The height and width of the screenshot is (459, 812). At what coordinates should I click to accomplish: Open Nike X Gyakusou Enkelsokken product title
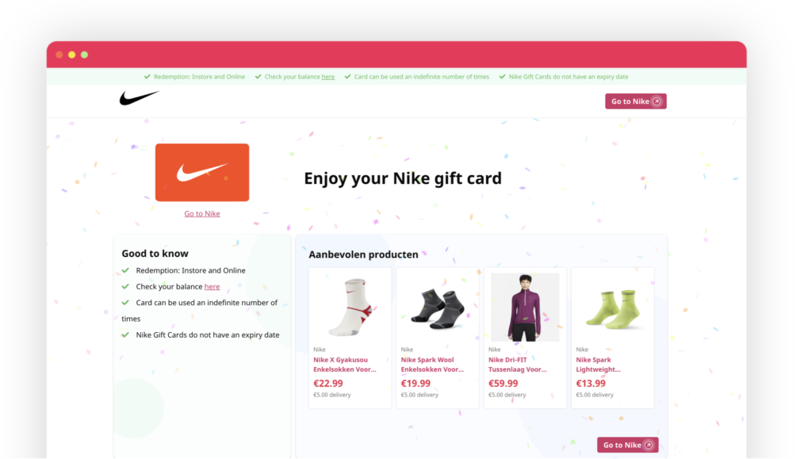345,365
